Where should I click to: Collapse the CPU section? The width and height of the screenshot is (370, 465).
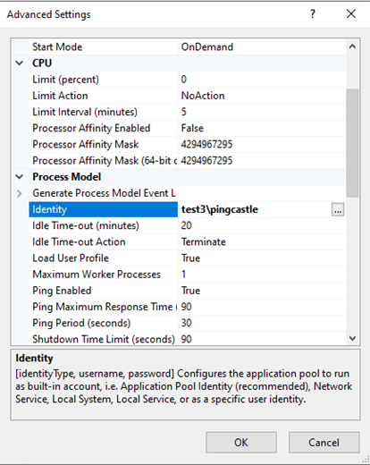pyautogui.click(x=20, y=63)
